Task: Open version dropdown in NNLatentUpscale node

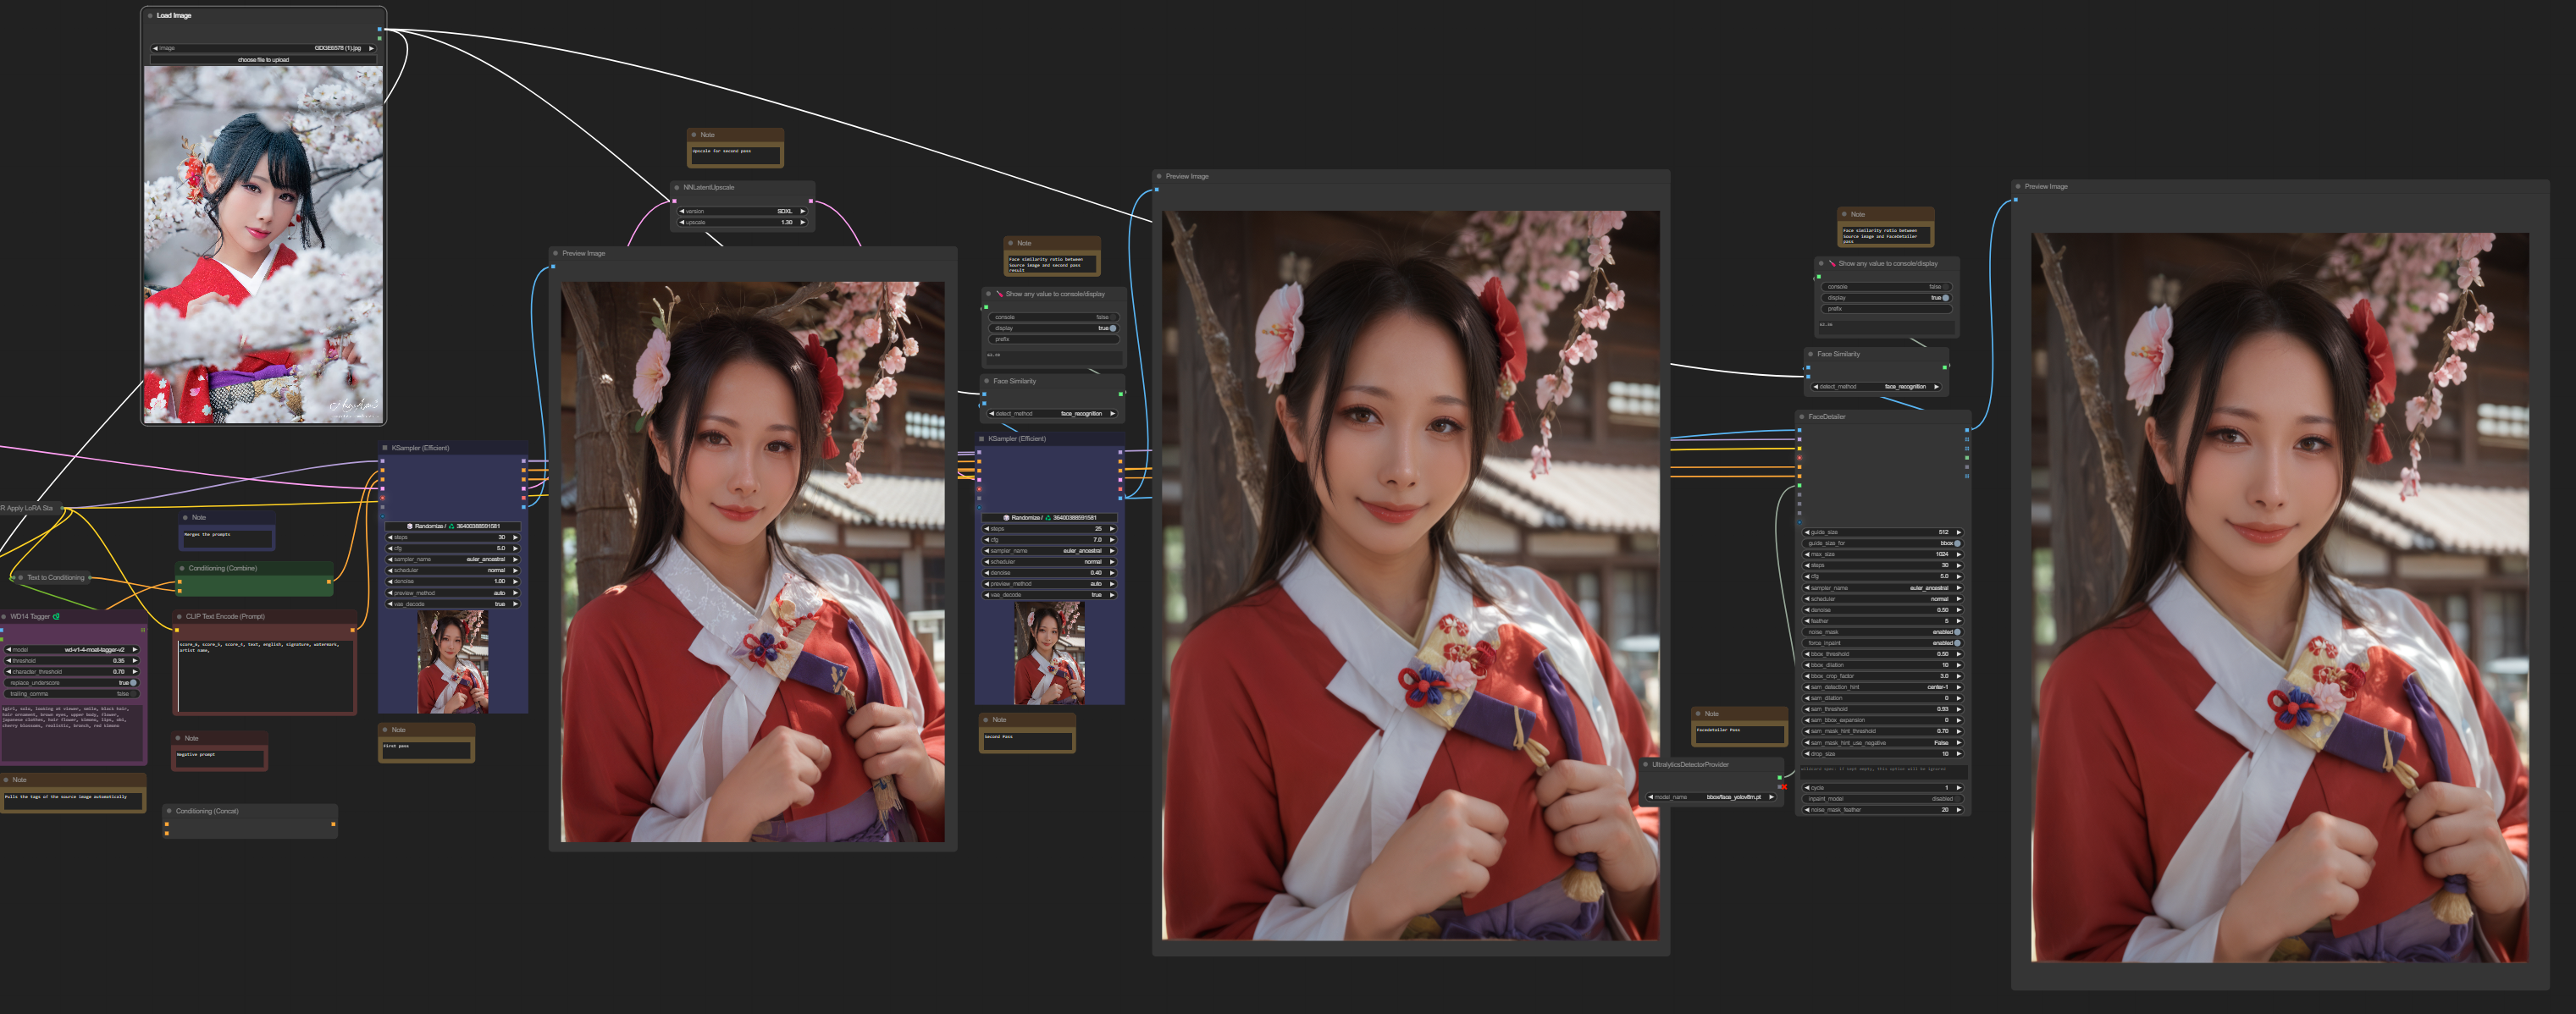Action: 740,211
